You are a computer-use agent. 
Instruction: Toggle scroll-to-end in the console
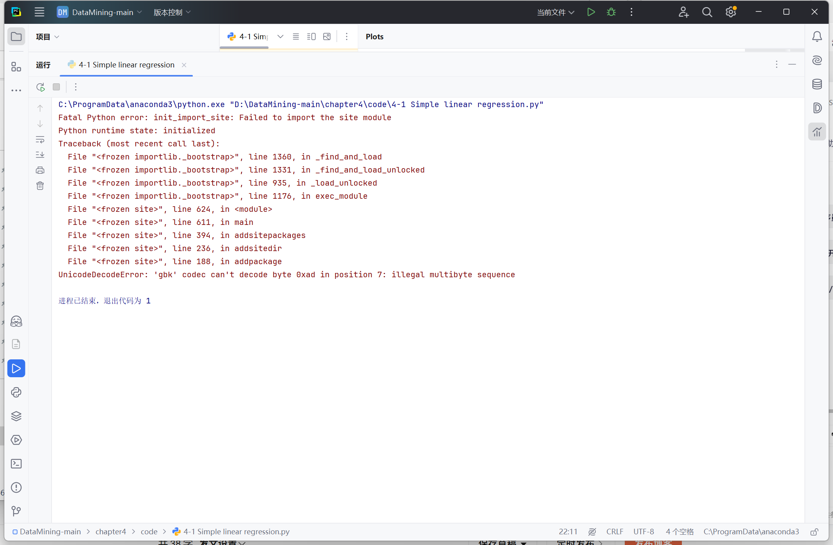coord(40,155)
